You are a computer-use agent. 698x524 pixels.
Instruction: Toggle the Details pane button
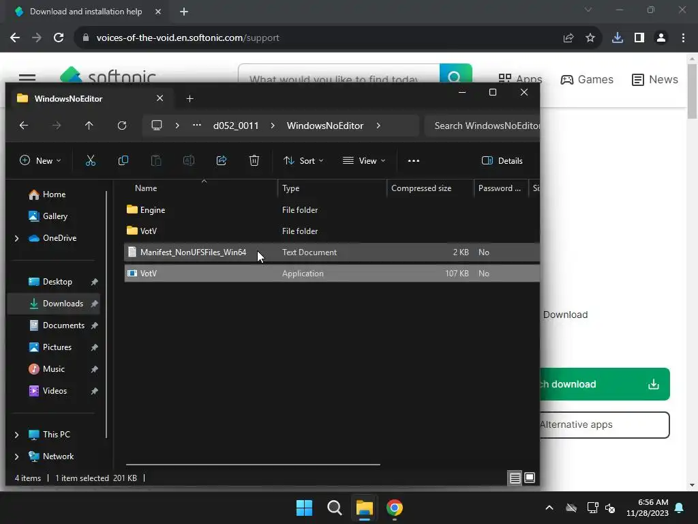tap(502, 161)
